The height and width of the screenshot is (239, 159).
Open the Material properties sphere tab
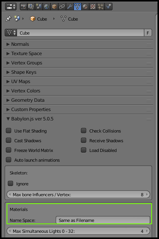pyautogui.click(x=85, y=7)
